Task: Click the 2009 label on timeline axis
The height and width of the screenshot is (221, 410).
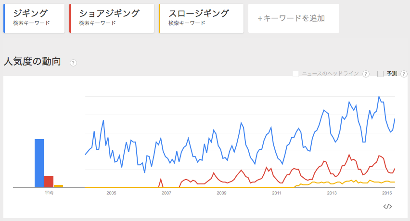Action: 221,193
